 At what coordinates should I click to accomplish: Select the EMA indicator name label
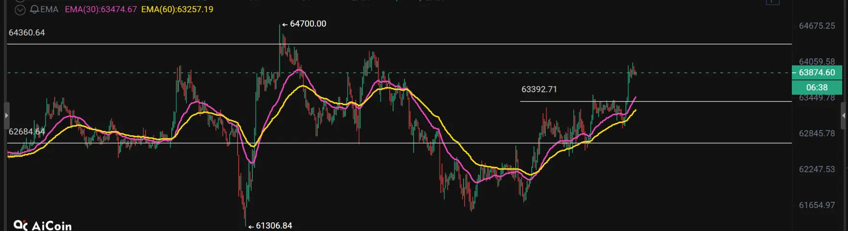pos(49,10)
